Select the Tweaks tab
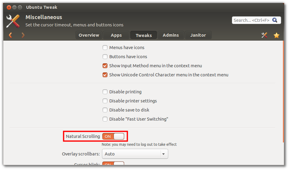Viewport: 289px width, 170px height. coord(144,35)
